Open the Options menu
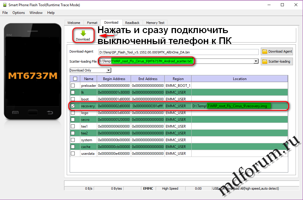This screenshot has width=303, height=200. pos(19,13)
